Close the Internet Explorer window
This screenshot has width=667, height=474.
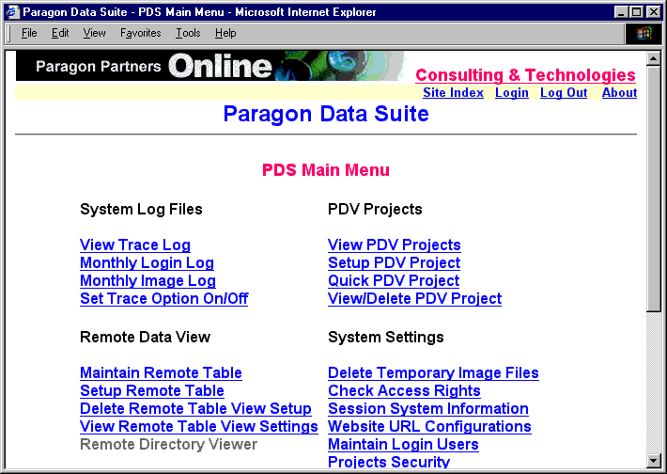pos(654,12)
